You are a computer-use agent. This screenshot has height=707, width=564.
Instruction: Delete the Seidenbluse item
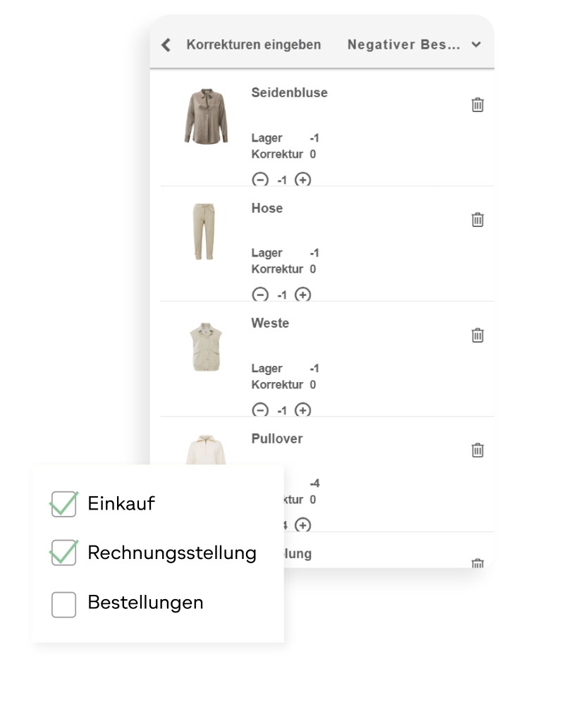pyautogui.click(x=477, y=105)
